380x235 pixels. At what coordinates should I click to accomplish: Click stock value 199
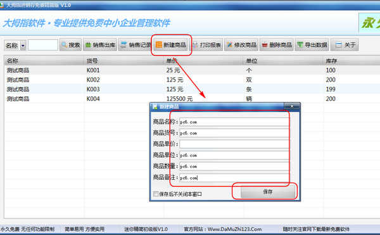[331, 89]
